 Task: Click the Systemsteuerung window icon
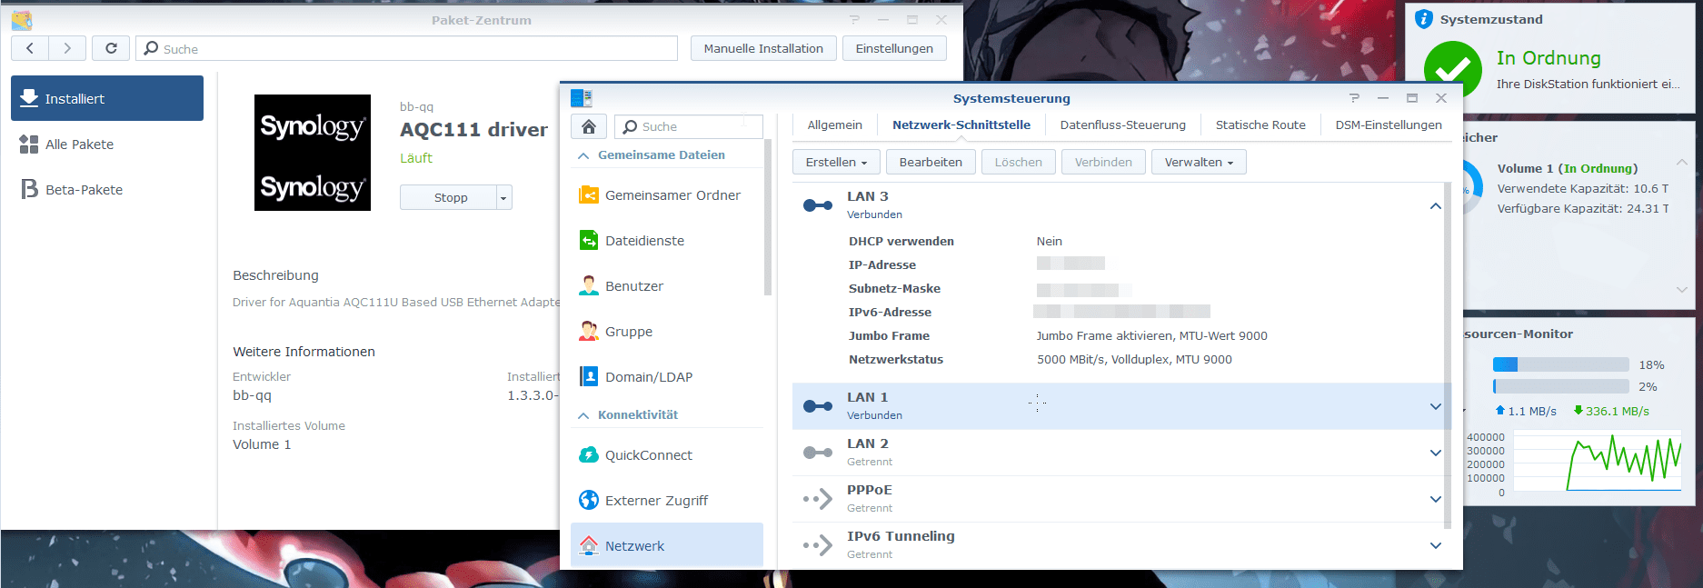[x=582, y=98]
